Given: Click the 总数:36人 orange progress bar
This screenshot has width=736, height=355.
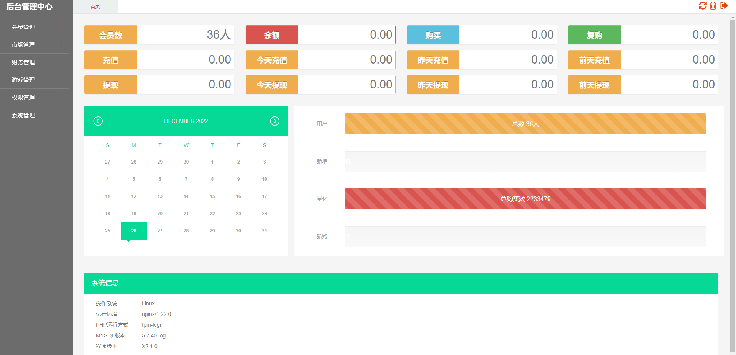Looking at the screenshot, I should click(x=525, y=124).
